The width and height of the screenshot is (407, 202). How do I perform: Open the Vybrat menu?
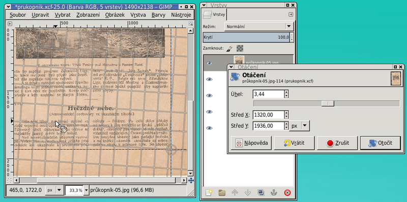63,15
